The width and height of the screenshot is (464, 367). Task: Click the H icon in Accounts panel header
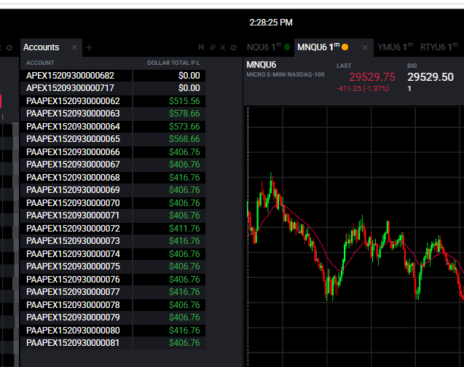tap(201, 47)
